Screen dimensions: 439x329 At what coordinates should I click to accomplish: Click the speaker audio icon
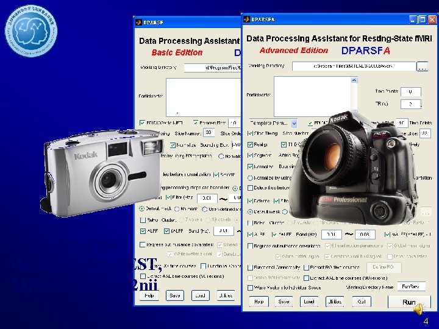tap(419, 309)
